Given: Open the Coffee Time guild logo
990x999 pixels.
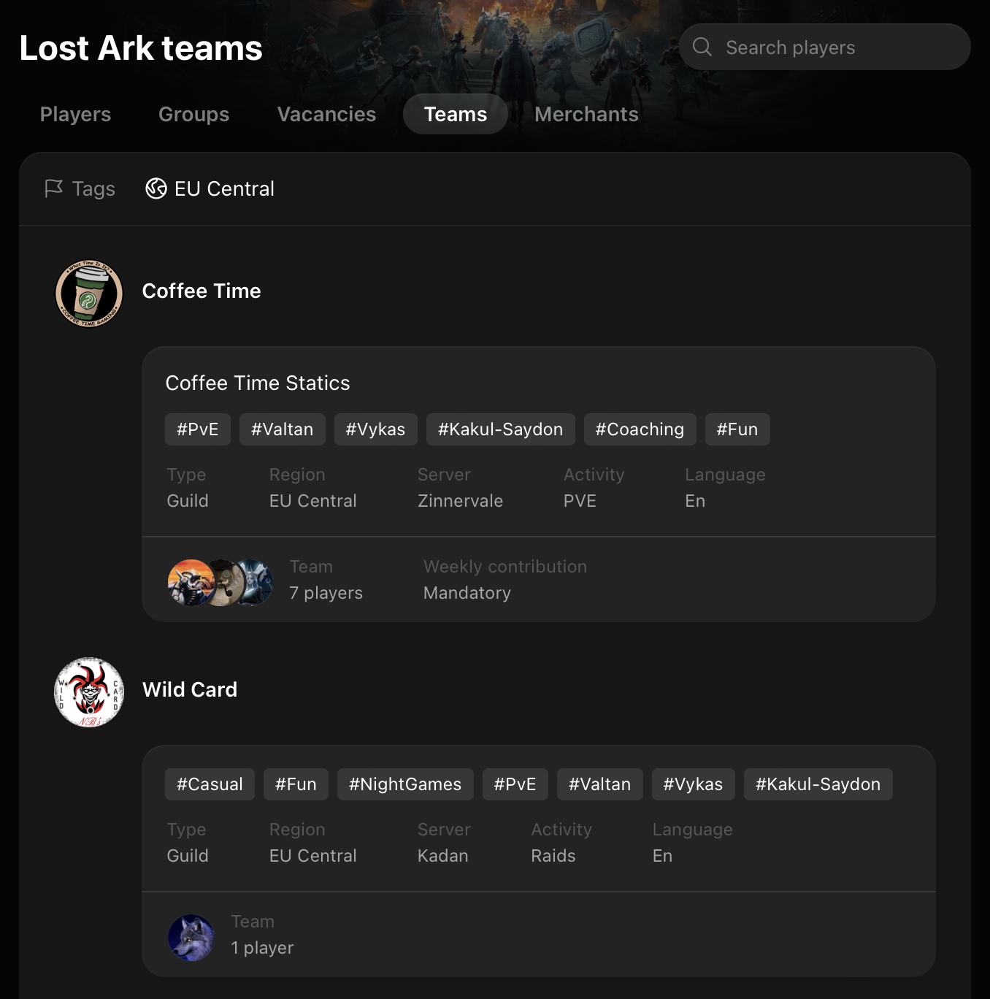Looking at the screenshot, I should pos(89,294).
